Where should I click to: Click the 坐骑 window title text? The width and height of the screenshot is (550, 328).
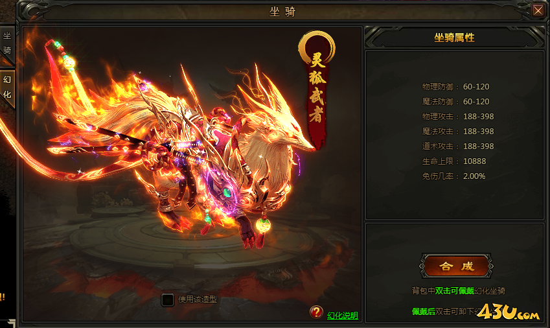[282, 12]
